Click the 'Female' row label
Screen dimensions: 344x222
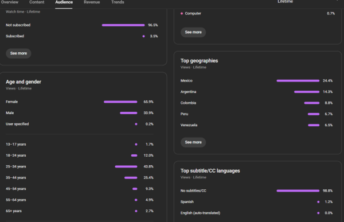click(x=11, y=102)
